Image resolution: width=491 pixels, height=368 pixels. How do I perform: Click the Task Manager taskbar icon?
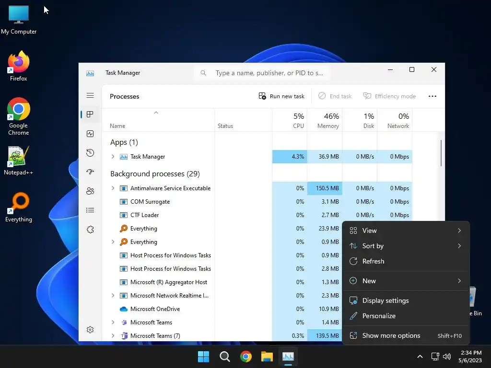pos(288,356)
